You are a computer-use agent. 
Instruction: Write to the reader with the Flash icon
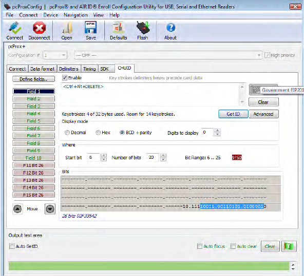click(x=143, y=31)
